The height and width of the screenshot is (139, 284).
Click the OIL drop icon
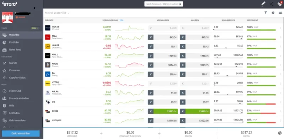coord(48,102)
